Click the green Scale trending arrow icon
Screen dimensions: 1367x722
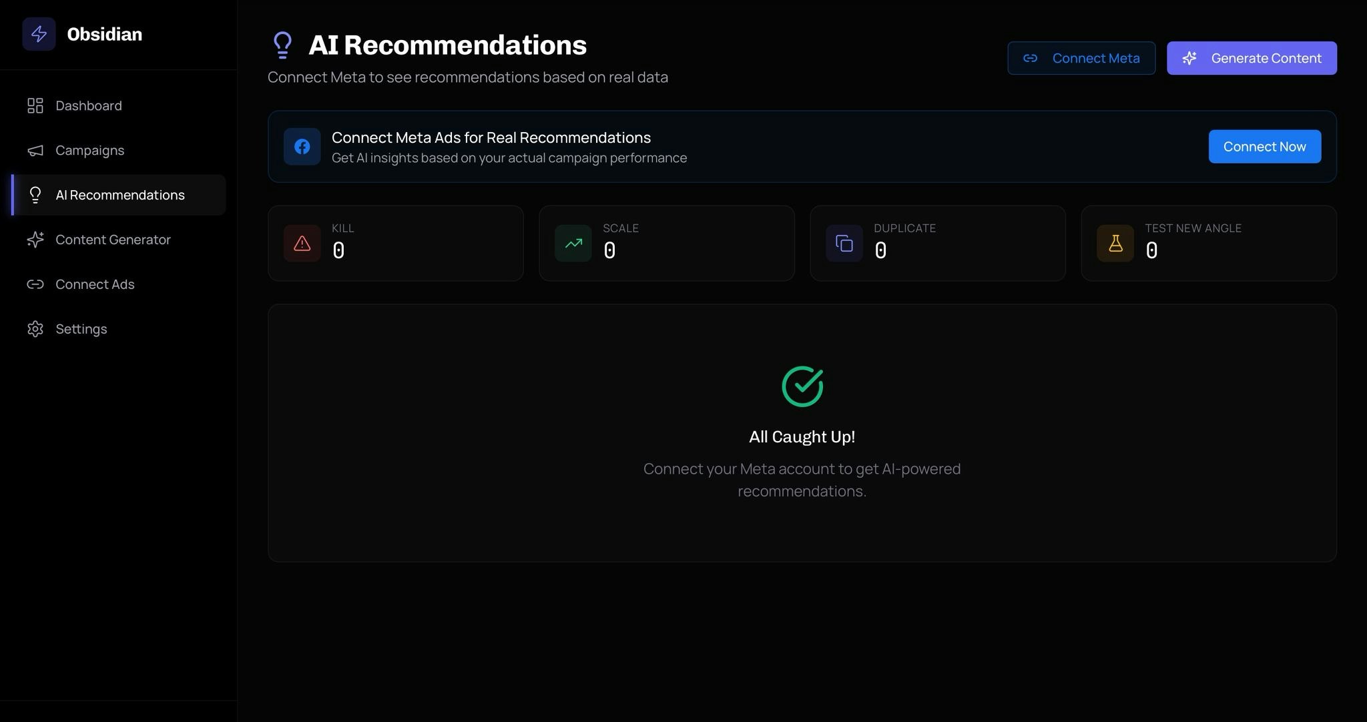coord(573,243)
